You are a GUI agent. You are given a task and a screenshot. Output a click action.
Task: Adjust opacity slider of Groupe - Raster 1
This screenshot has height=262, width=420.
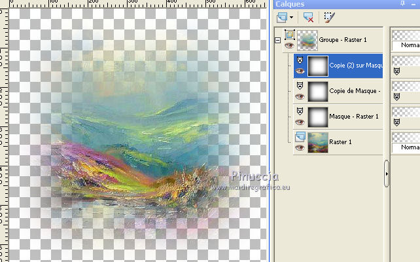click(x=406, y=35)
